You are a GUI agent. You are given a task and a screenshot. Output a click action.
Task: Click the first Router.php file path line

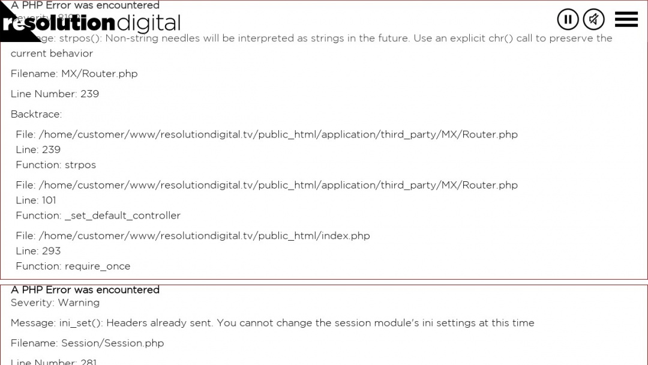[266, 134]
